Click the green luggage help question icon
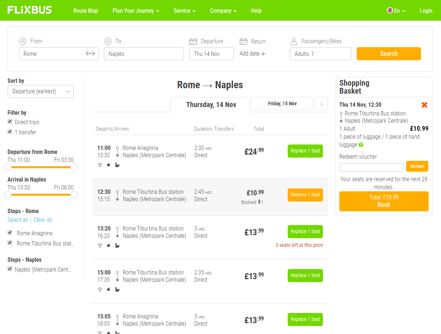441x334 pixels. pos(361,145)
